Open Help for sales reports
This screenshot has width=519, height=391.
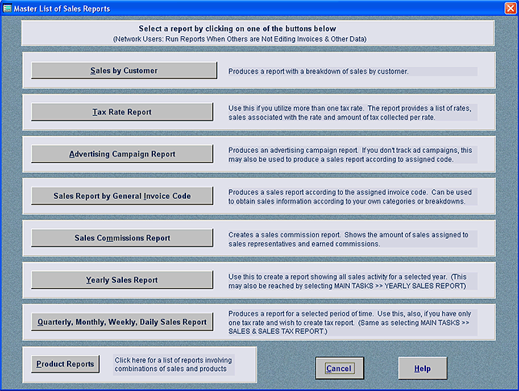coord(422,369)
